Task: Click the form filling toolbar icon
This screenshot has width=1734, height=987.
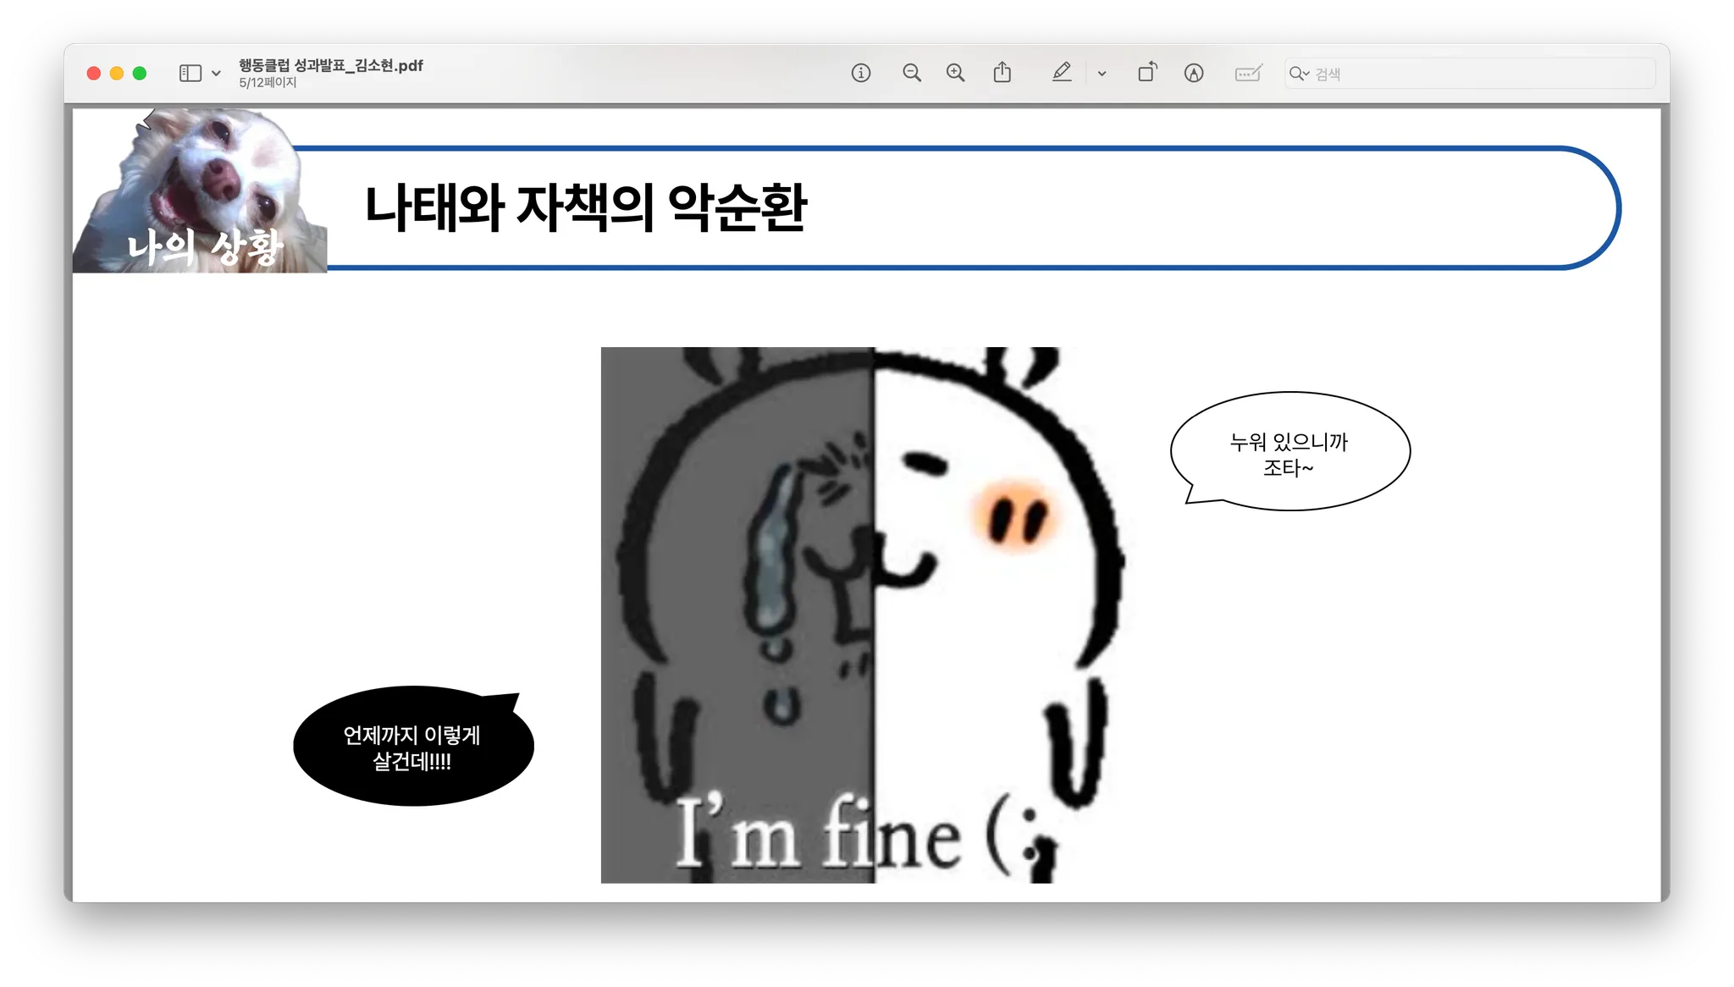Action: coord(1248,73)
